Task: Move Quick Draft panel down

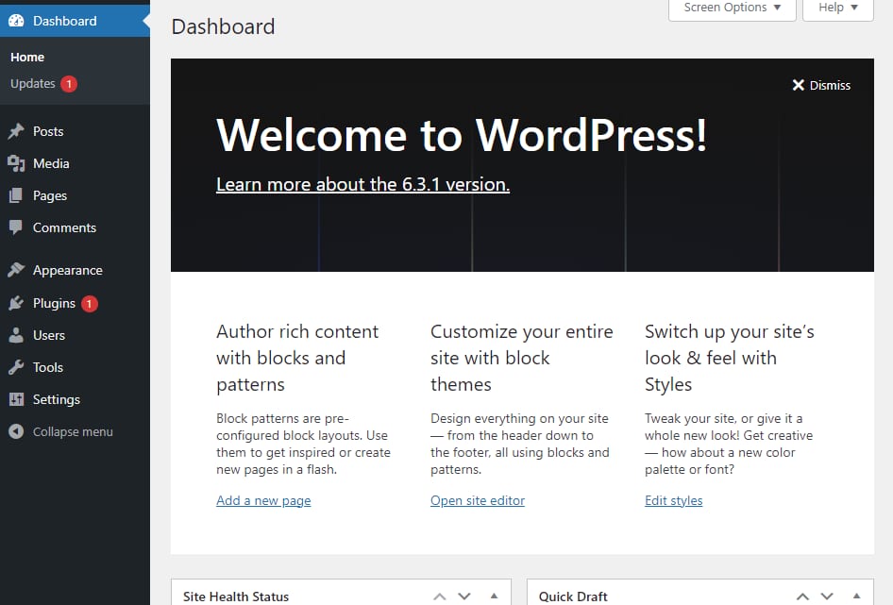Action: pos(828,597)
